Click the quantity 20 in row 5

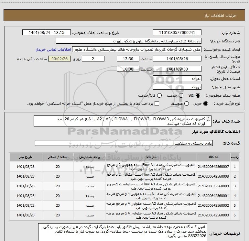(x=58, y=205)
